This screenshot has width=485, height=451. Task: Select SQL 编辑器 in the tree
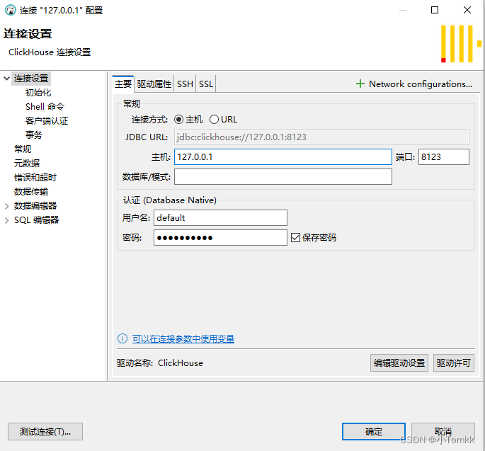(x=37, y=220)
